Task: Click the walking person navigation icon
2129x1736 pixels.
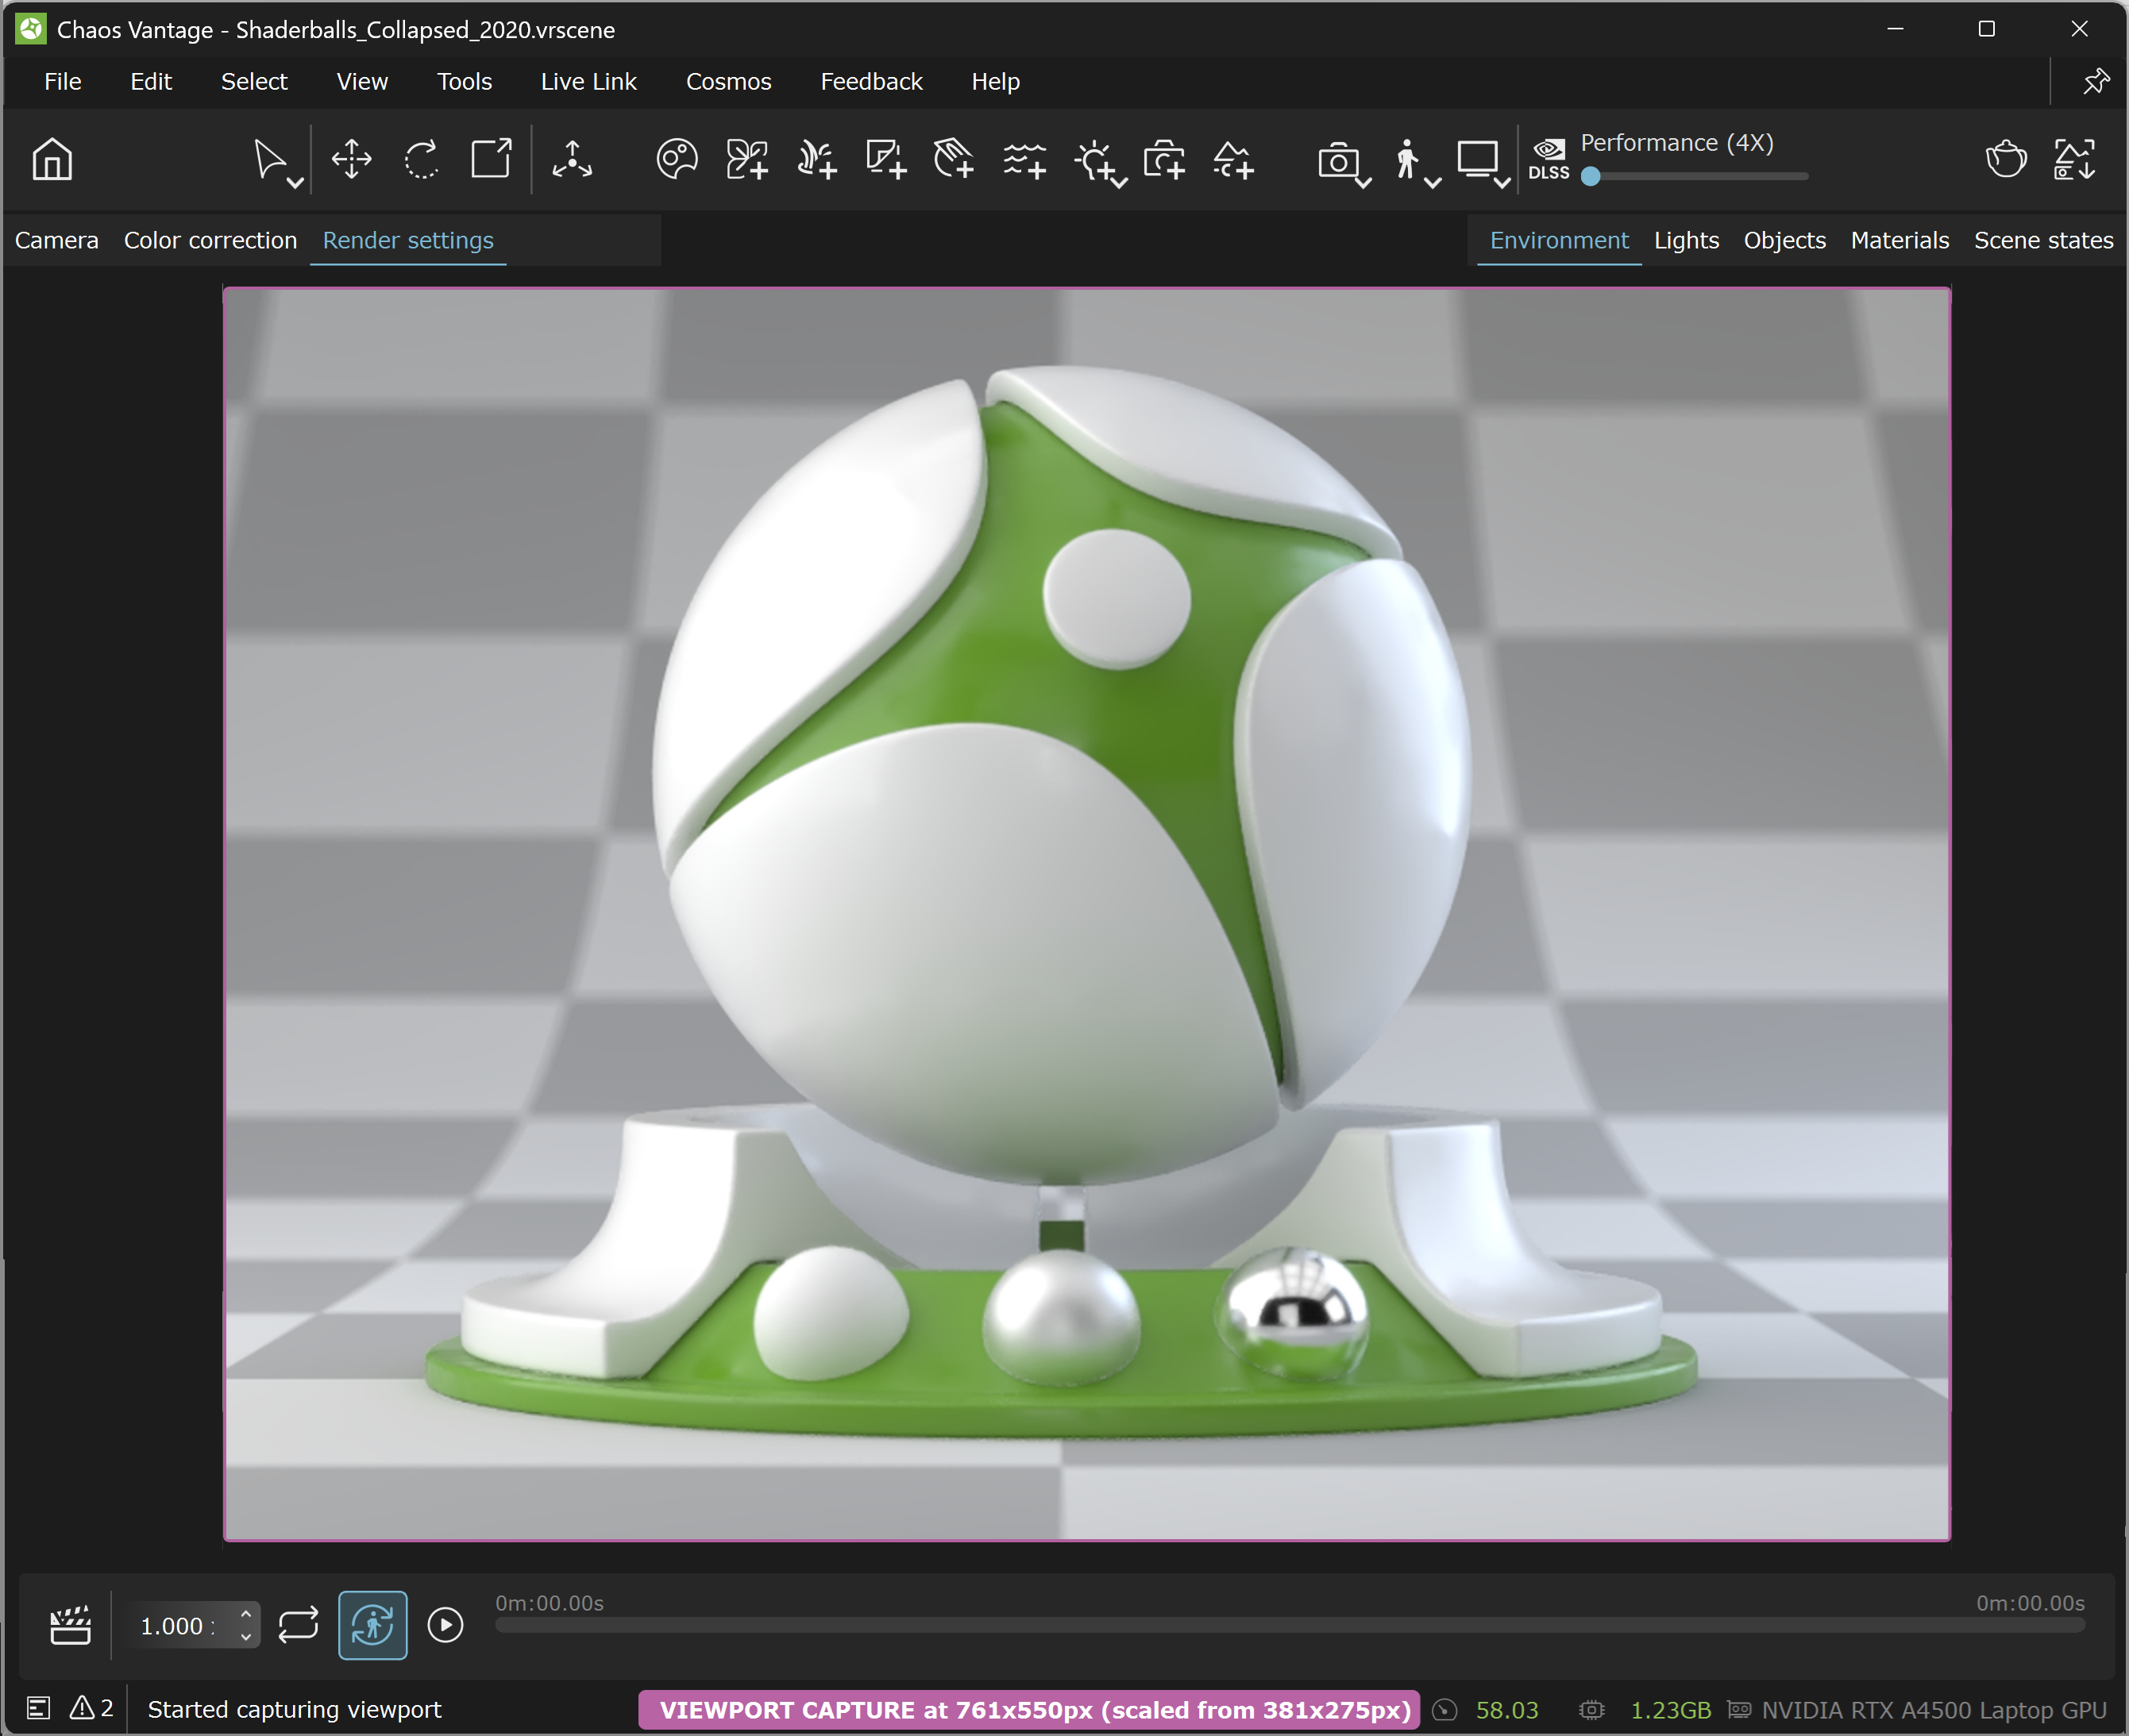Action: [1406, 159]
